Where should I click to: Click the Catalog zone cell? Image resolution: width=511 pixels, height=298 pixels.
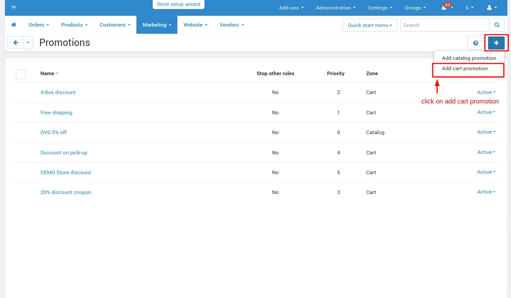(375, 132)
